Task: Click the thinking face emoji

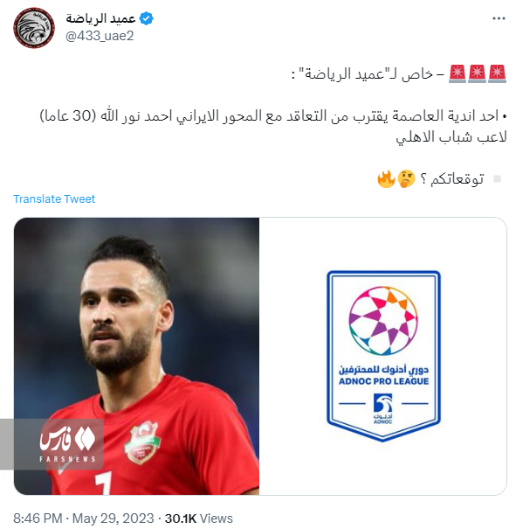Action: pos(406,178)
